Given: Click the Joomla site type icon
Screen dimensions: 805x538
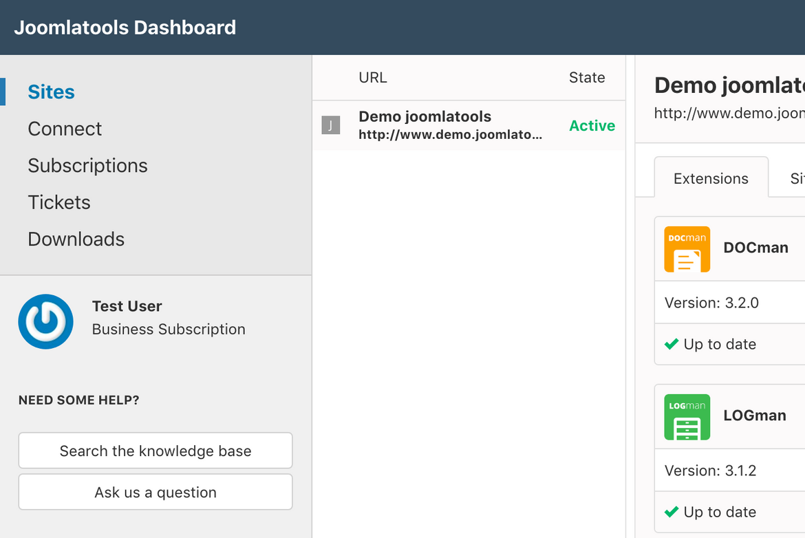Looking at the screenshot, I should (331, 125).
